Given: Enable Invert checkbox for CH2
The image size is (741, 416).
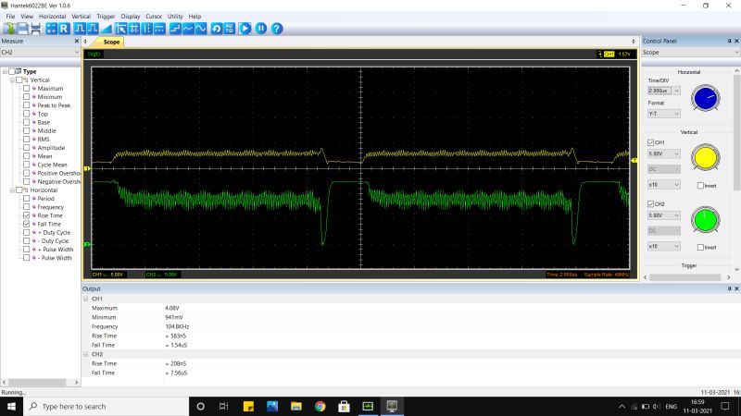Looking at the screenshot, I should click(700, 248).
